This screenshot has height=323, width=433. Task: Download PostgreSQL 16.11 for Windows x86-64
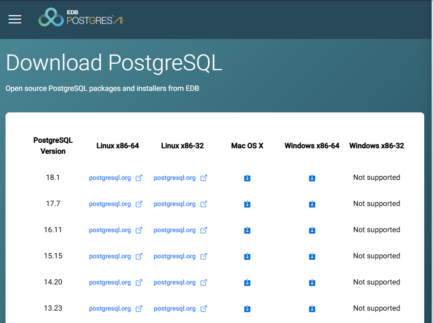pos(312,230)
